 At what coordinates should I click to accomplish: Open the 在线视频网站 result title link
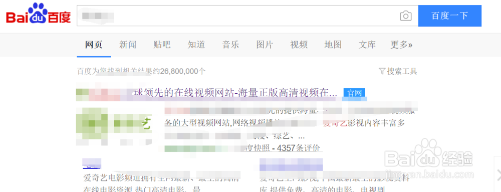pos(206,93)
